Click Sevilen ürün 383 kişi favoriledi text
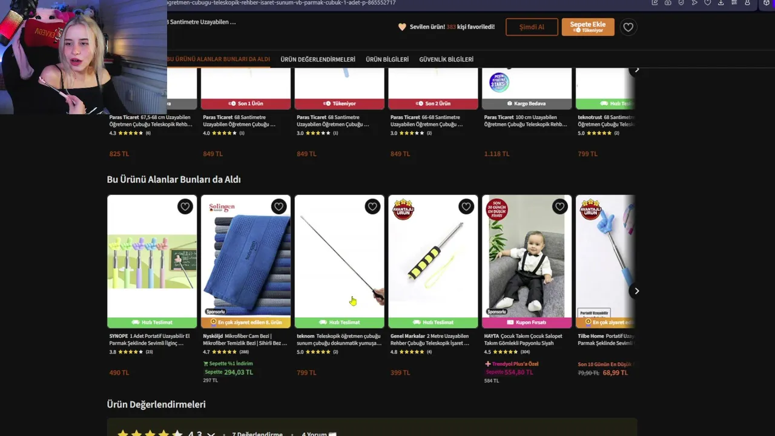The width and height of the screenshot is (775, 436). point(447,27)
